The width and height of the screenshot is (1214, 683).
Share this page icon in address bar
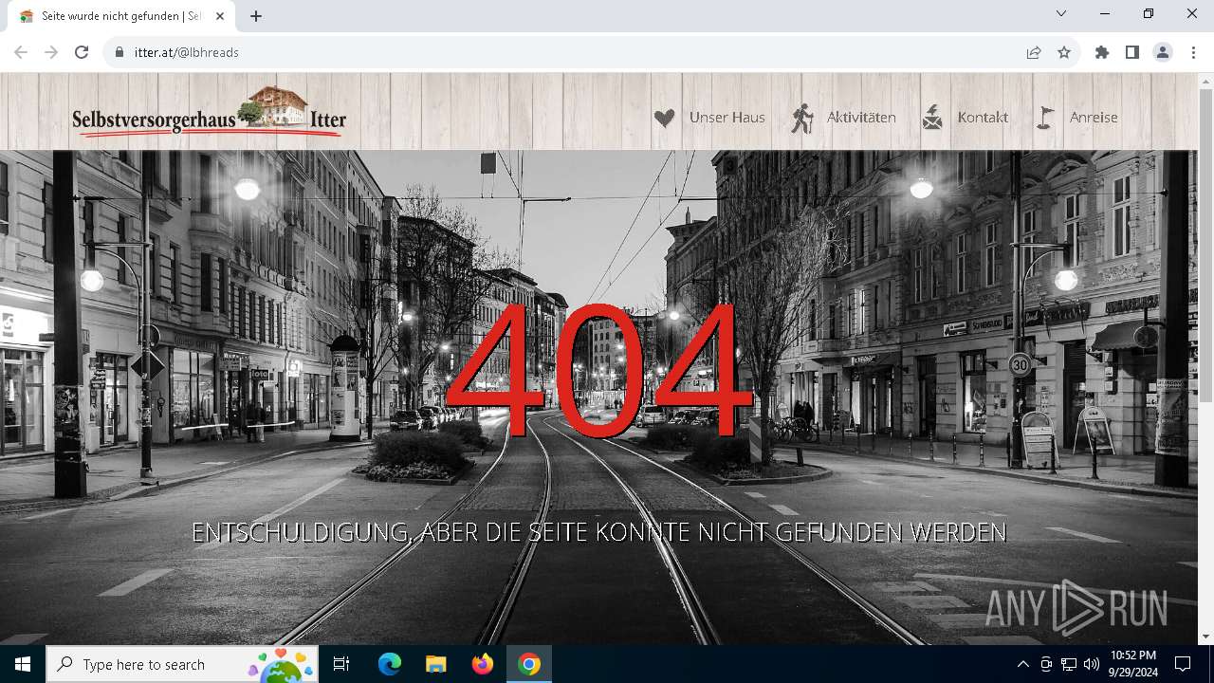(x=1034, y=52)
